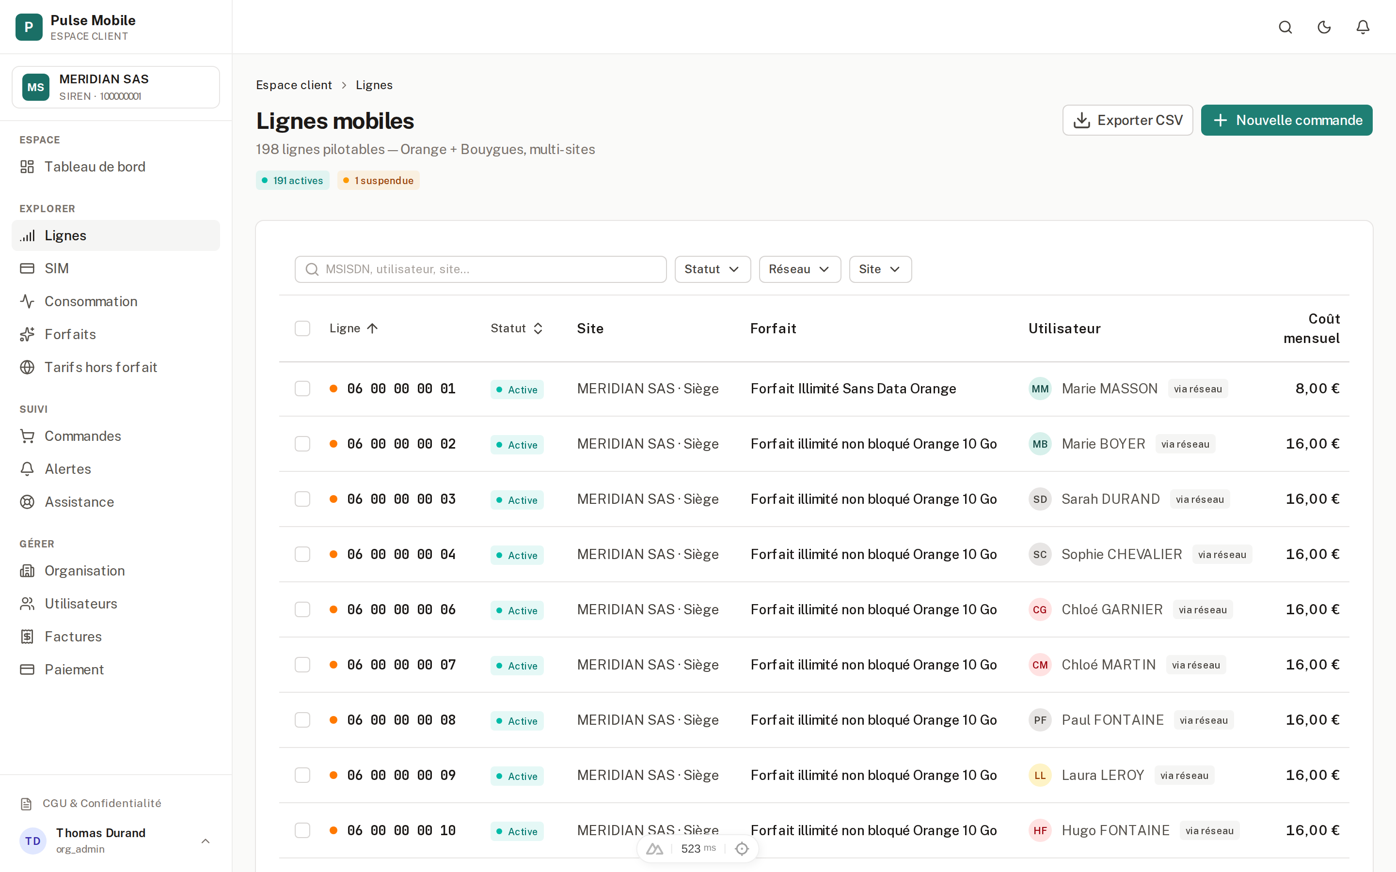Image resolution: width=1396 pixels, height=872 pixels.
Task: Click Forfait Illimité Sans Data Orange text
Action: click(x=853, y=389)
